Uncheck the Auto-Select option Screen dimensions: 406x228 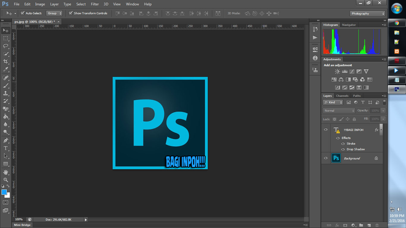coord(23,13)
